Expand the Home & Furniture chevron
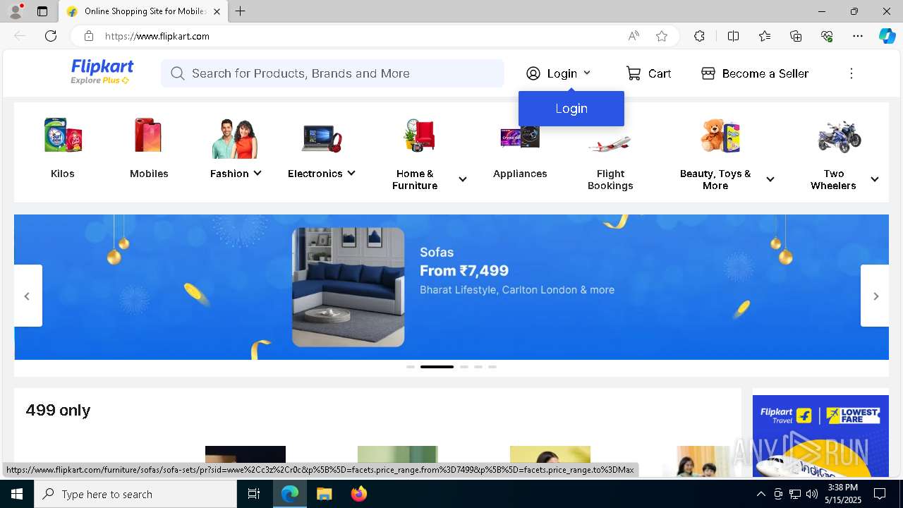 [x=463, y=179]
